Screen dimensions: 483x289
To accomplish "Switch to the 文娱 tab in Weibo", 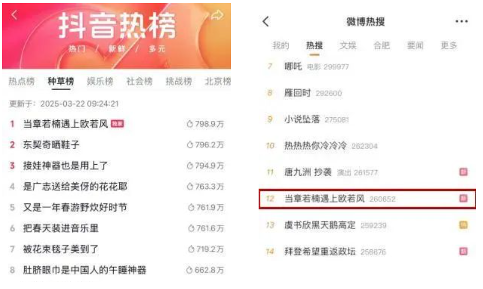I will pyautogui.click(x=348, y=46).
